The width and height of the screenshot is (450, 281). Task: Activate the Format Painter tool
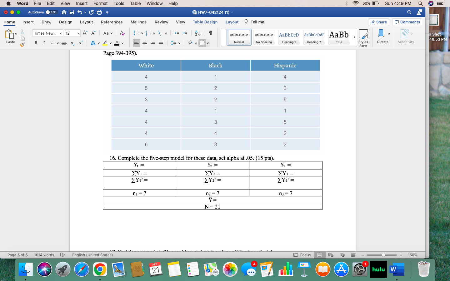click(x=22, y=45)
